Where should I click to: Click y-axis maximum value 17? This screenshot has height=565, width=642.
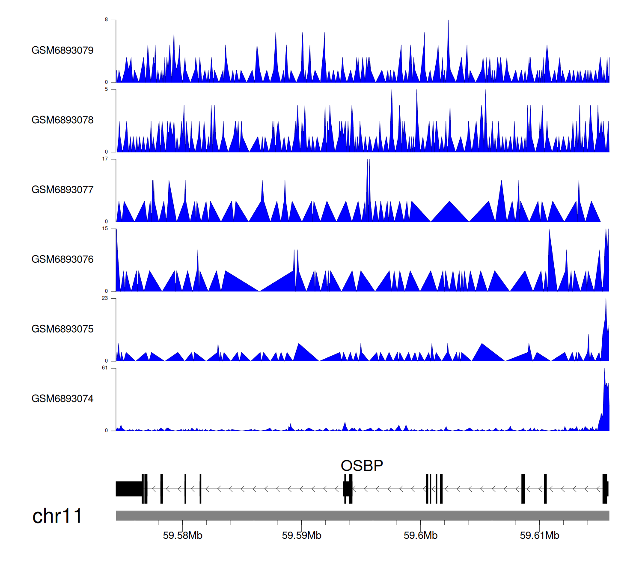[105, 159]
